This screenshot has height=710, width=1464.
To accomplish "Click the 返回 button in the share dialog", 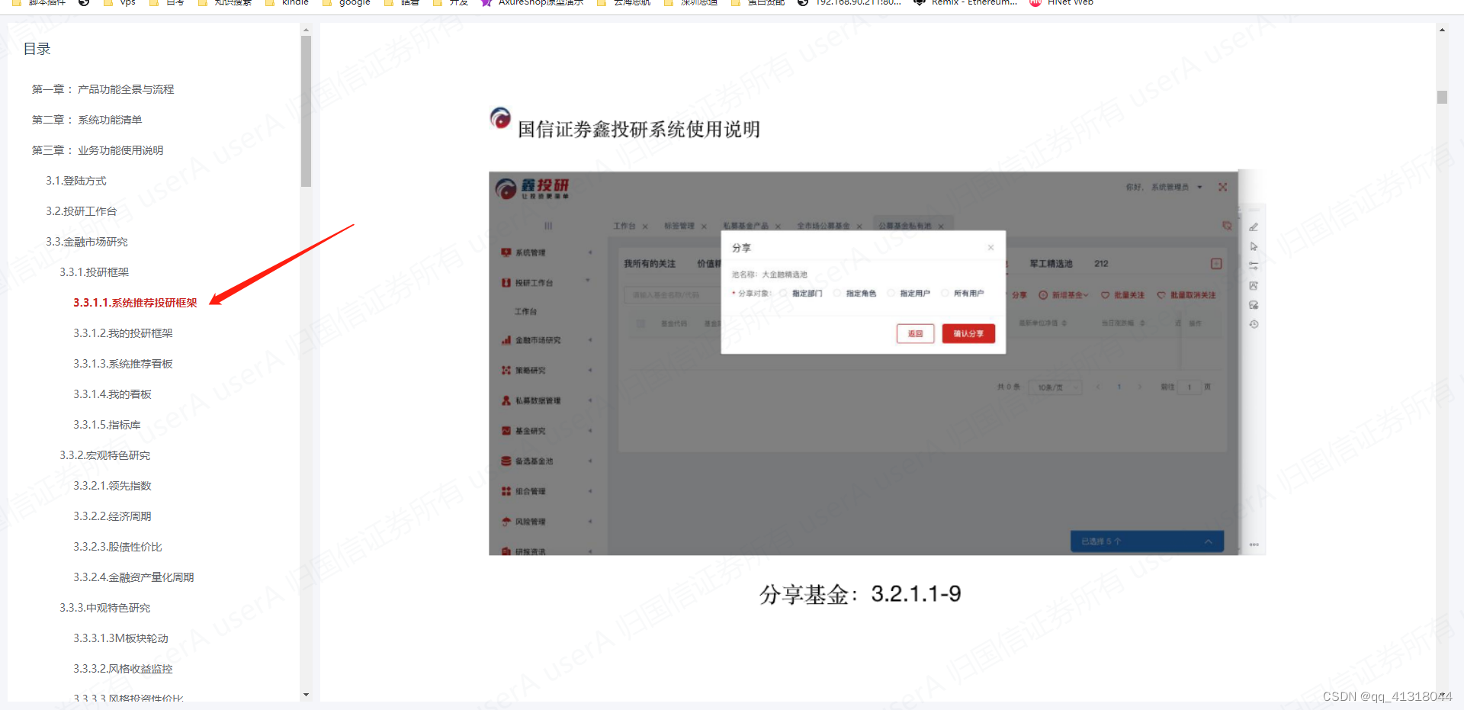I will tap(915, 334).
